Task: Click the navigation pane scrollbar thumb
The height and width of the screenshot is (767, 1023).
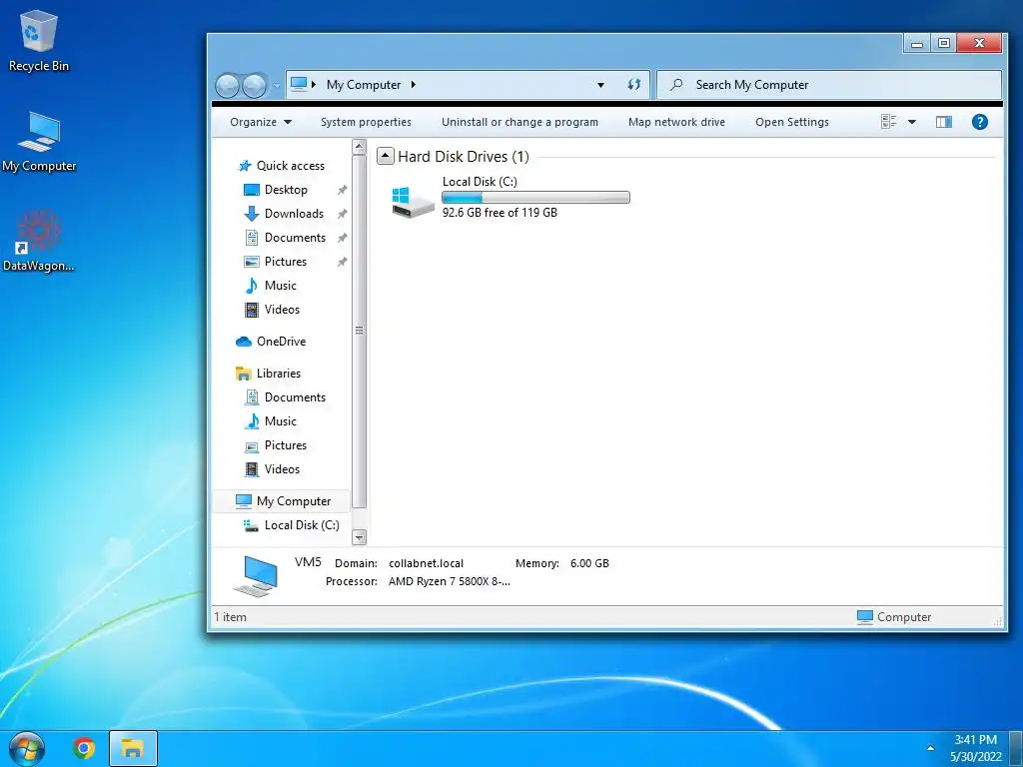Action: coord(359,331)
